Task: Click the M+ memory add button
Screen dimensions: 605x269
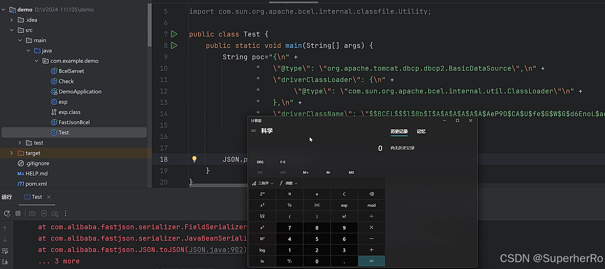Action: [306, 173]
